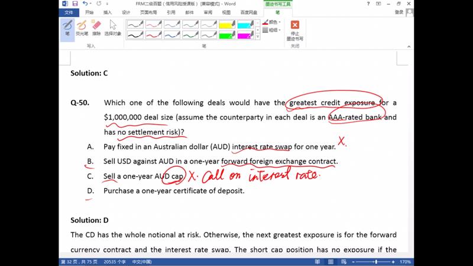Open the Insert (插入) tab

(x=108, y=12)
